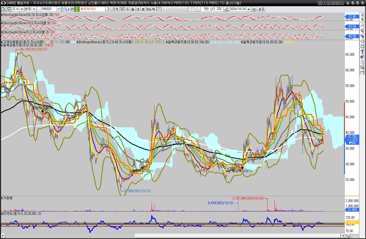Image resolution: width=366 pixels, height=239 pixels.
Task: Click the scrollbar left arrow
Action: [3, 236]
